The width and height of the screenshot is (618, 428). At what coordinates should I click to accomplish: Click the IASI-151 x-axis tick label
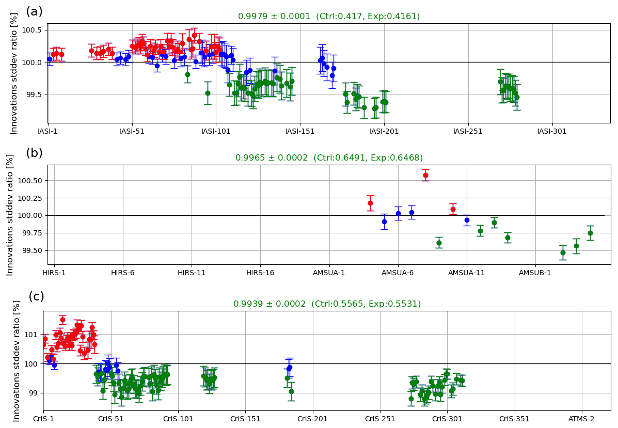300,132
